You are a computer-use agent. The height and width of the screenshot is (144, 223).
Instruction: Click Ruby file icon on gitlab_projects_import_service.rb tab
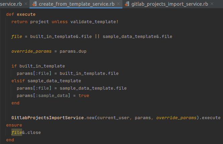pyautogui.click(x=127, y=4)
